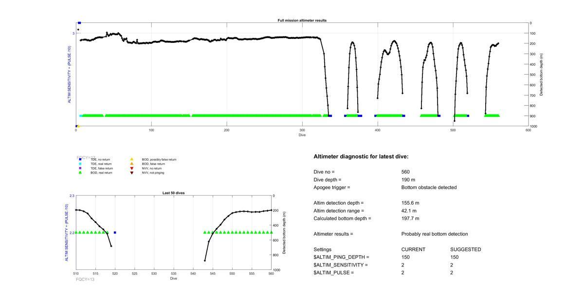
Task: Click the current $ALTIM_PULSE value 2
Action: (x=403, y=273)
